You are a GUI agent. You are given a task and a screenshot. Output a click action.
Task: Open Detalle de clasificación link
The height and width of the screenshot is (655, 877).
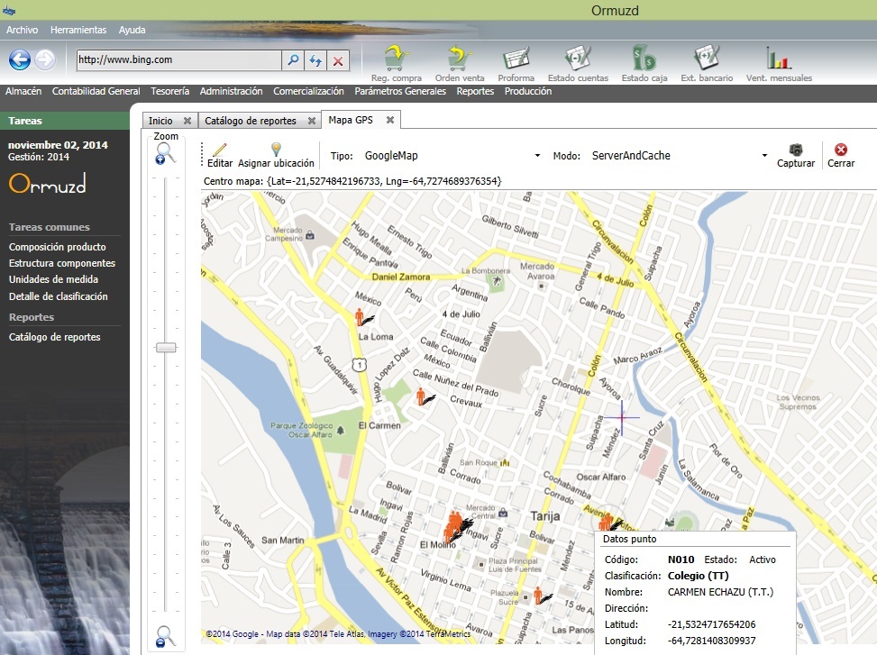click(x=59, y=296)
